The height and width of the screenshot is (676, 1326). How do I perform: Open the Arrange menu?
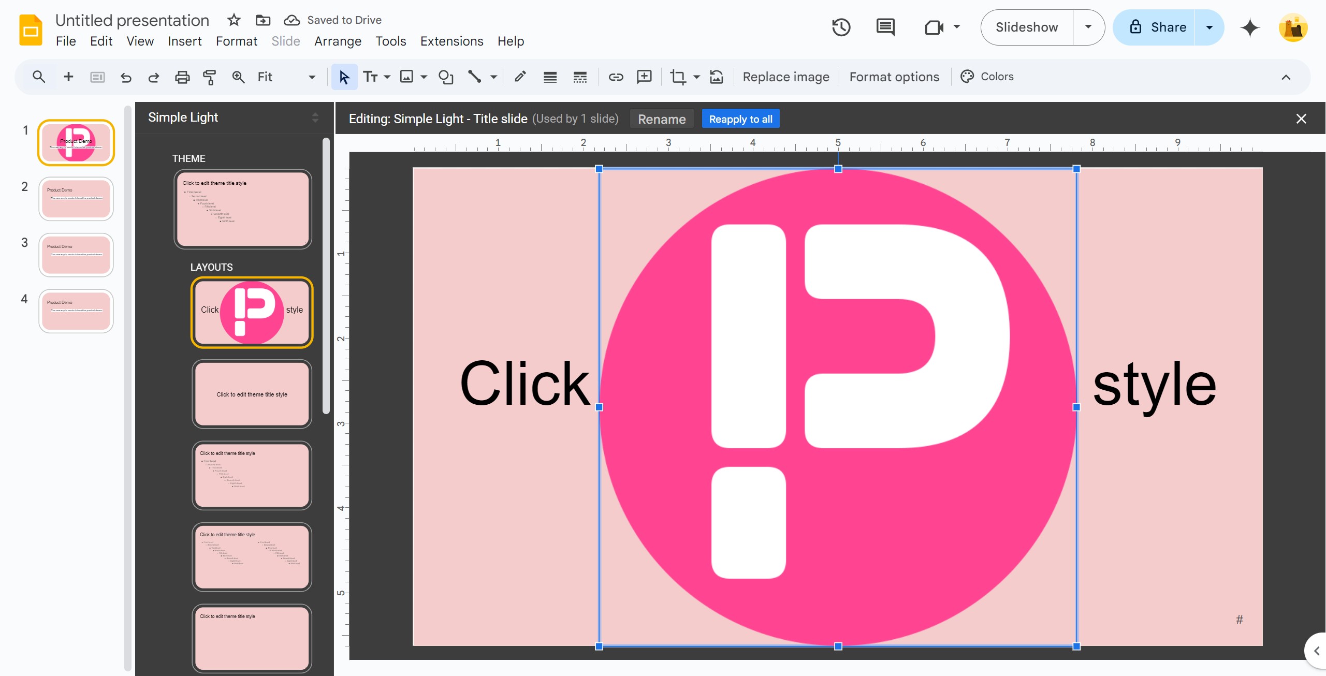pos(338,41)
